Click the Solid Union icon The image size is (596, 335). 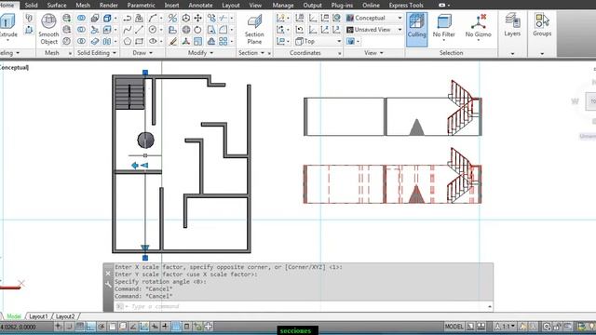[81, 18]
